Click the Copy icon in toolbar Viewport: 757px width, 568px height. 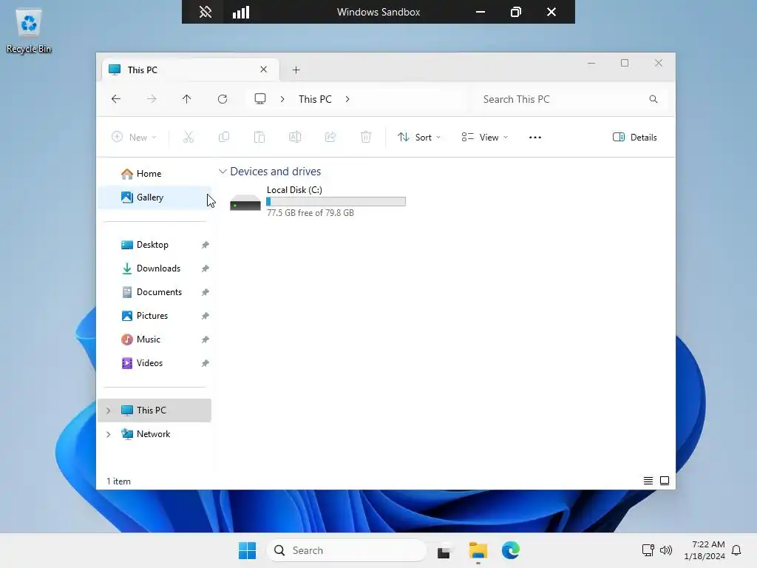[224, 137]
